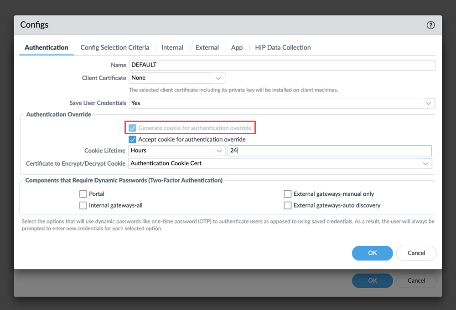Go to the App tab
The height and width of the screenshot is (310, 456).
click(x=237, y=47)
